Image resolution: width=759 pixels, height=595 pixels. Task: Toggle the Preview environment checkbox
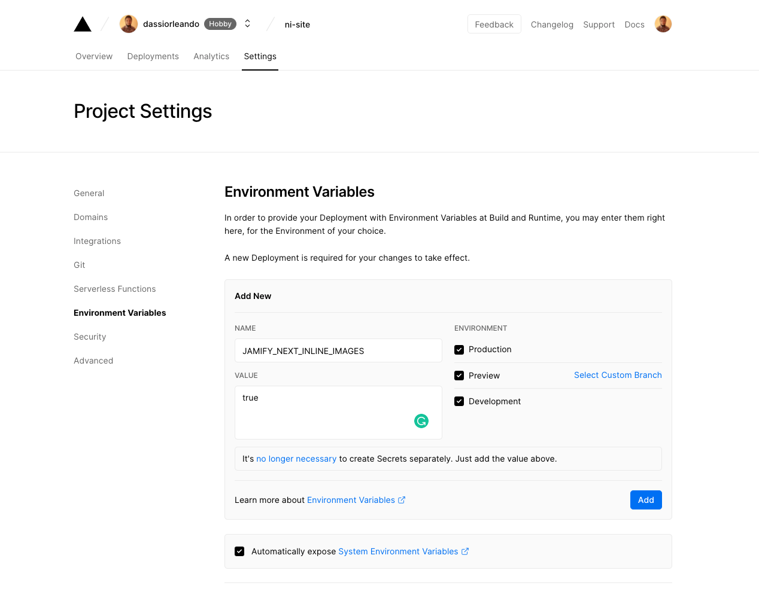pos(459,376)
